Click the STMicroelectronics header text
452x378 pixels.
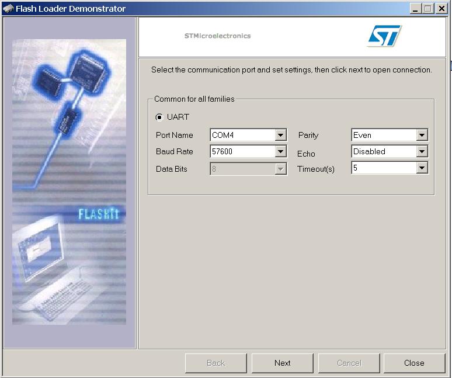coord(217,36)
